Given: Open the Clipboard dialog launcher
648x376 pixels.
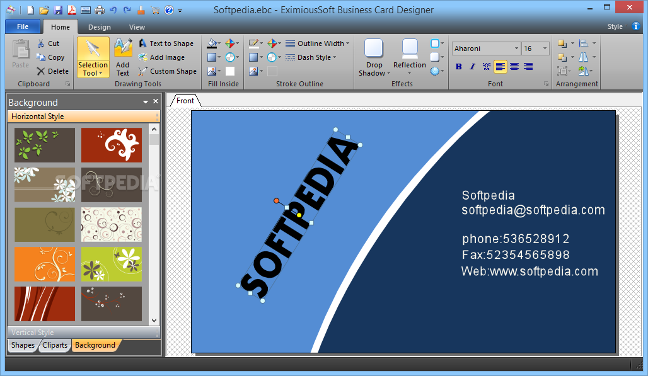Looking at the screenshot, I should [x=68, y=84].
